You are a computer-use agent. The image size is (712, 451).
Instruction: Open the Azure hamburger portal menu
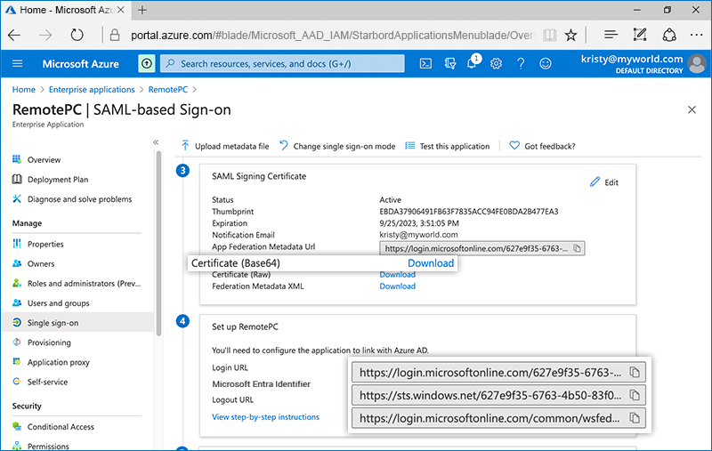coord(18,64)
